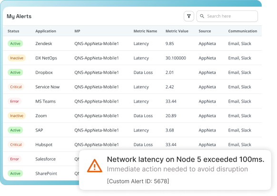
Task: Select the Dropbox application cell
Action: pyautogui.click(x=44, y=73)
